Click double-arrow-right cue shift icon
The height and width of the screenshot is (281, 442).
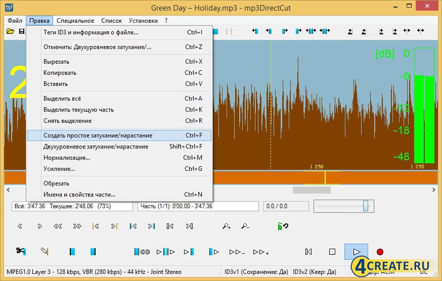[420, 31]
